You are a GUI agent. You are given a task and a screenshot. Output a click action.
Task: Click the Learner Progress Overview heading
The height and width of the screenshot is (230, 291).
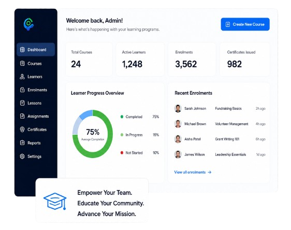click(97, 93)
